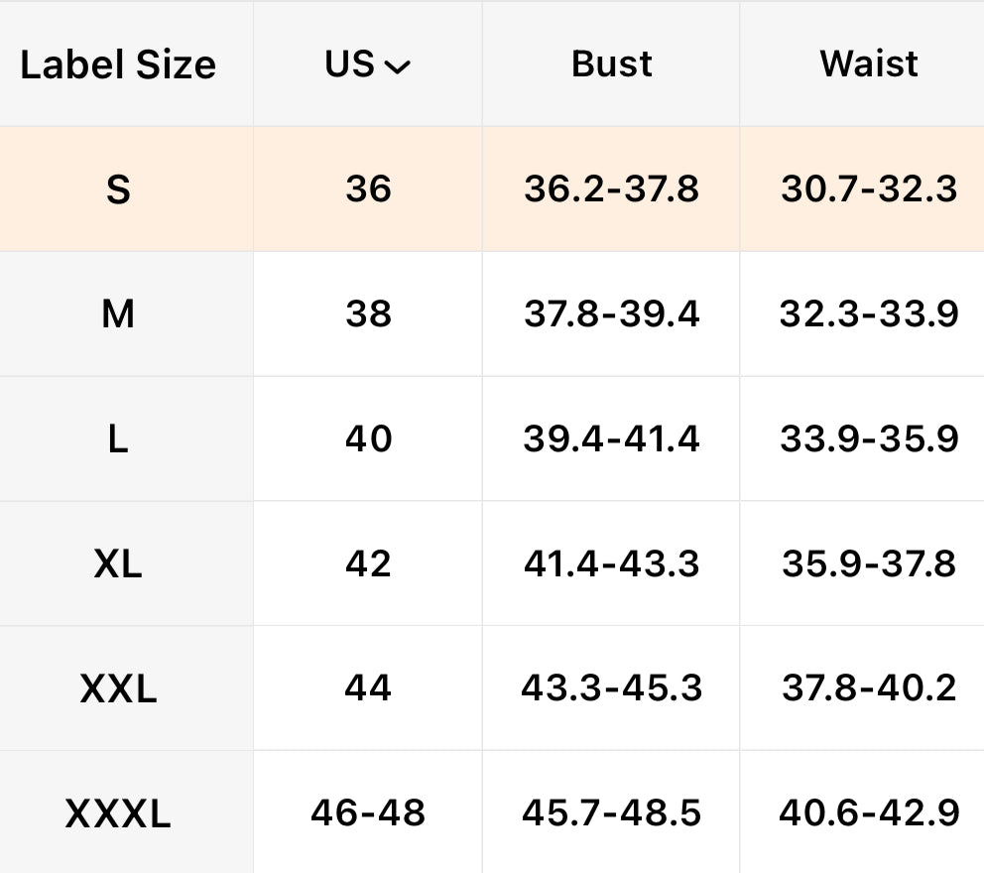The width and height of the screenshot is (984, 873).
Task: Click the US 46-48 cell
Action: [368, 813]
